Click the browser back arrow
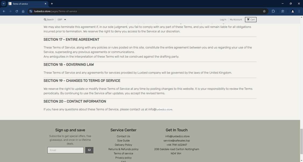303x162 pixels. click(x=4, y=11)
